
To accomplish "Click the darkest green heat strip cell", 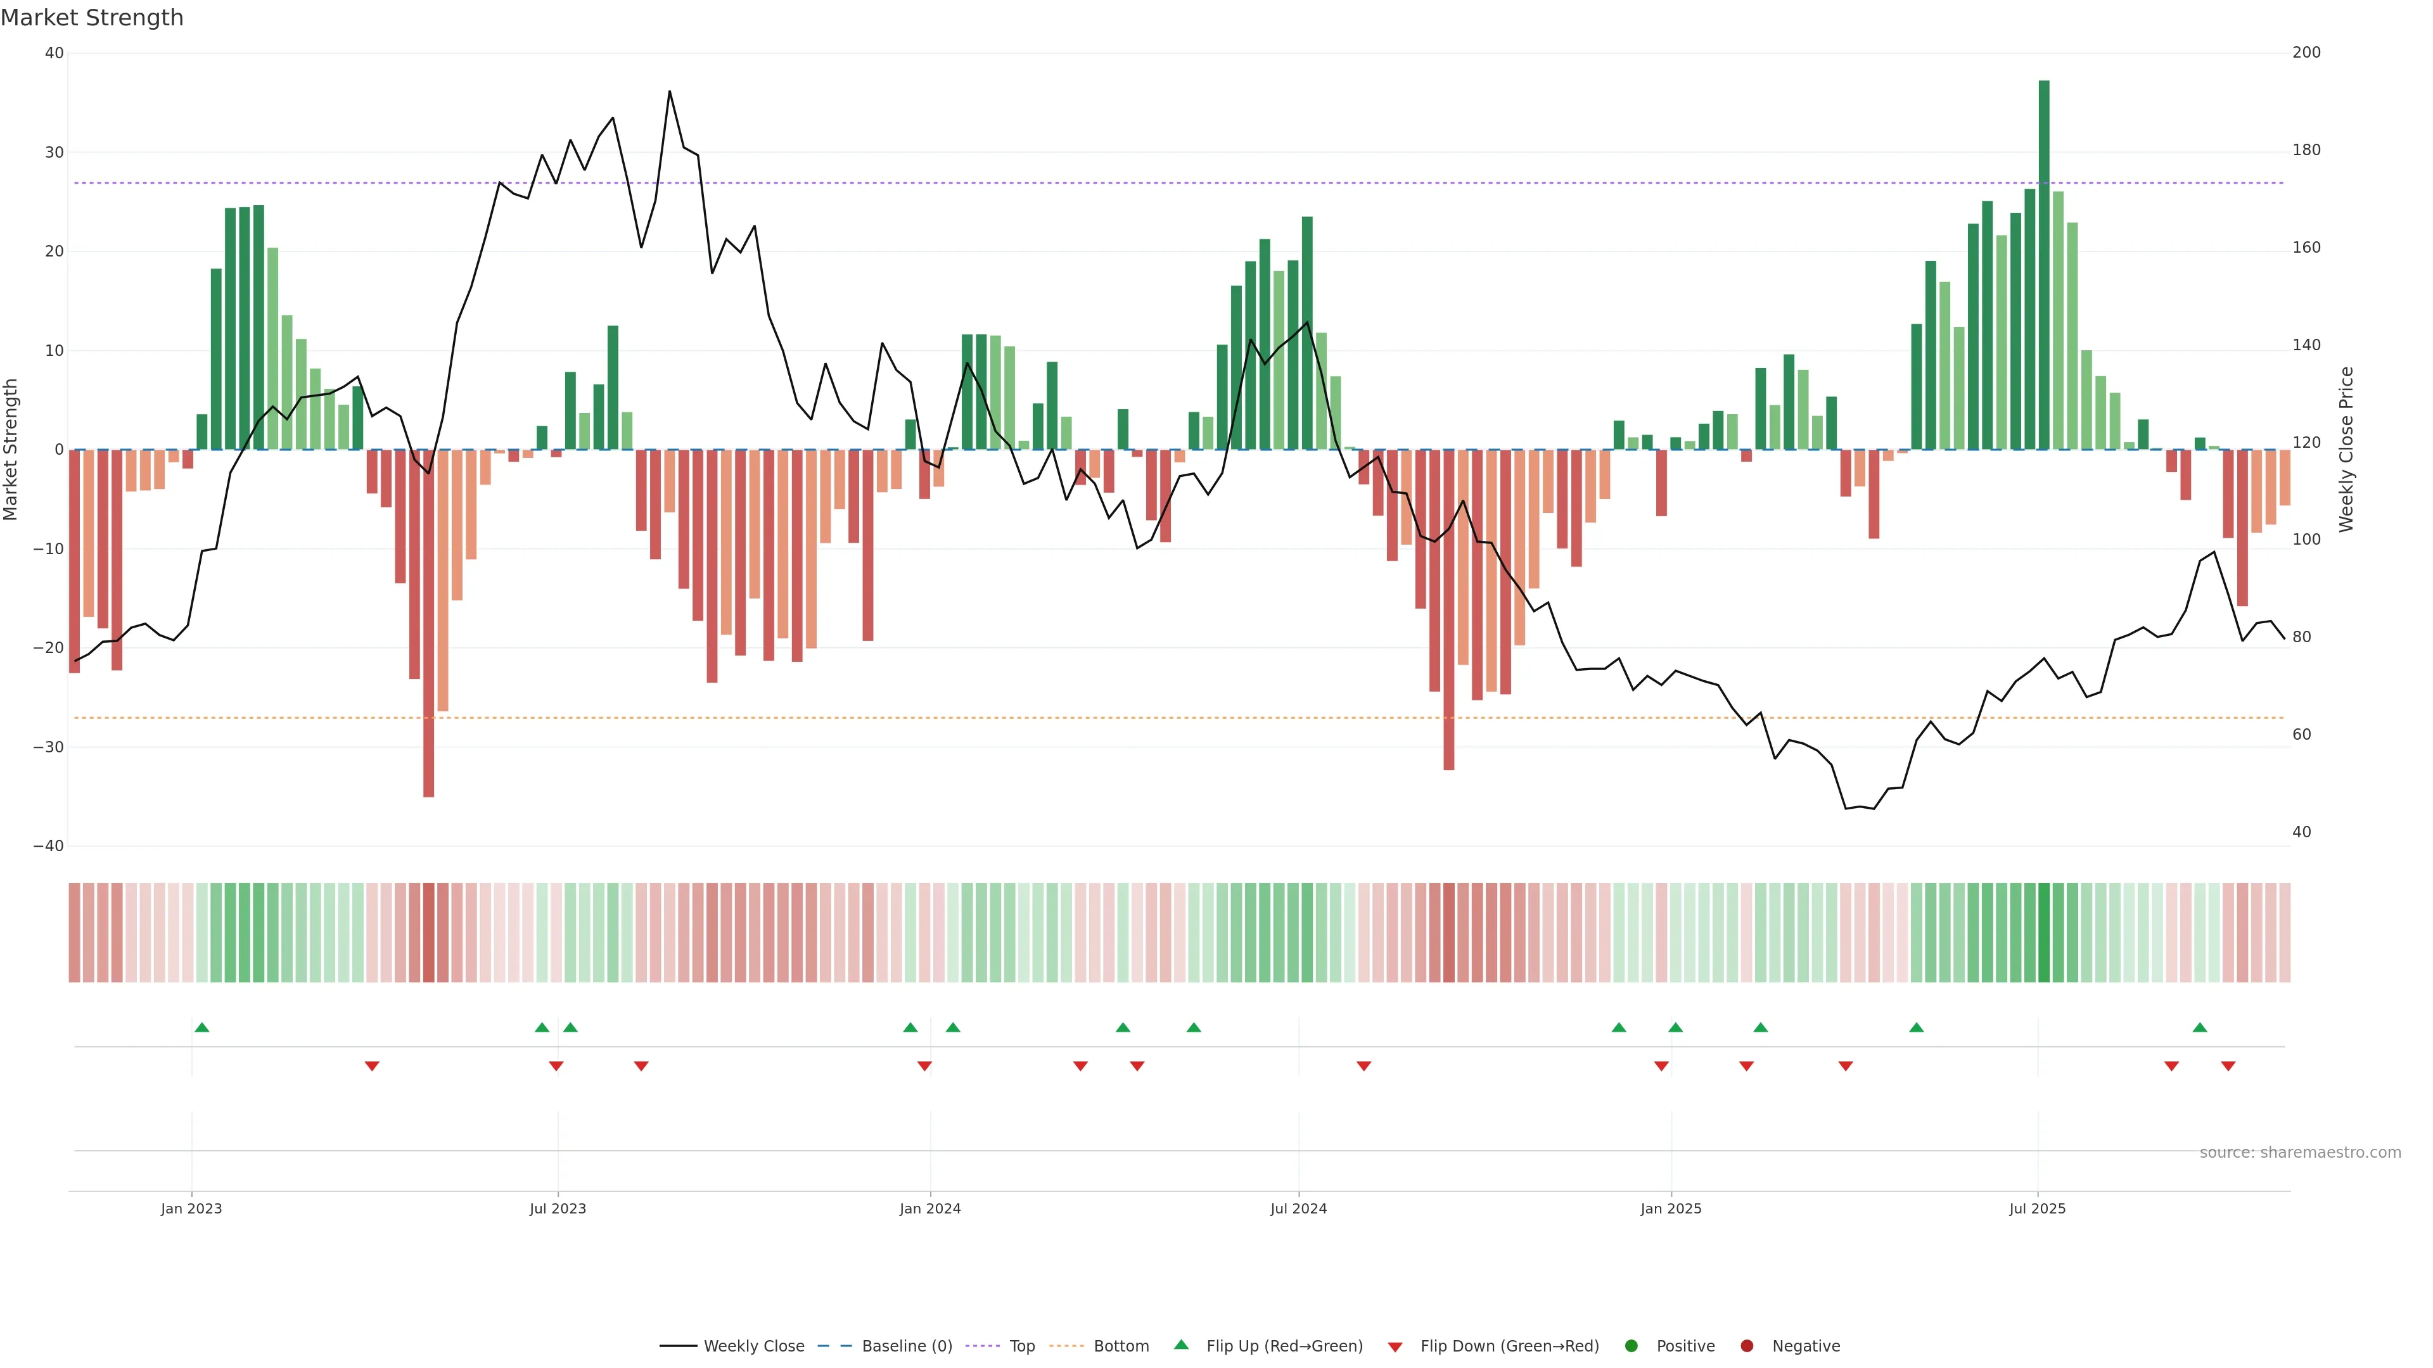I will pyautogui.click(x=2044, y=933).
